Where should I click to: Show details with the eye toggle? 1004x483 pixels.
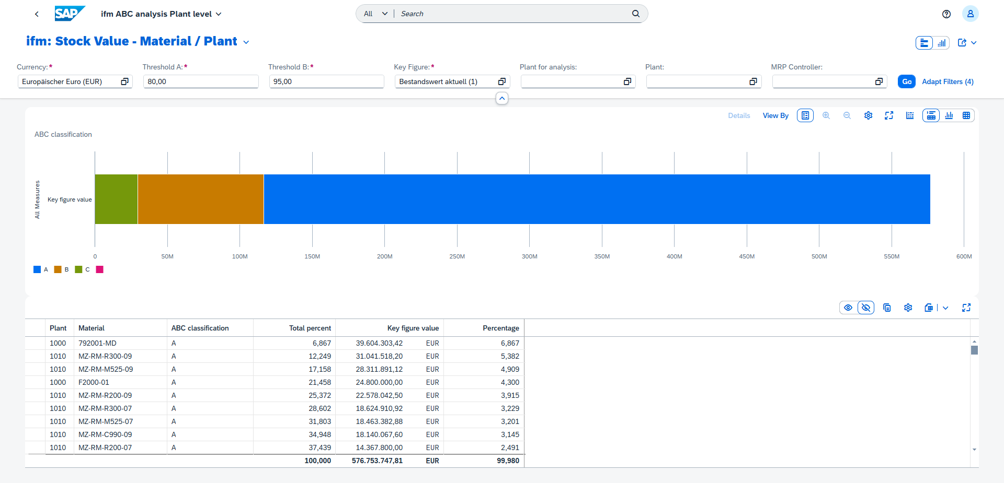pyautogui.click(x=848, y=308)
